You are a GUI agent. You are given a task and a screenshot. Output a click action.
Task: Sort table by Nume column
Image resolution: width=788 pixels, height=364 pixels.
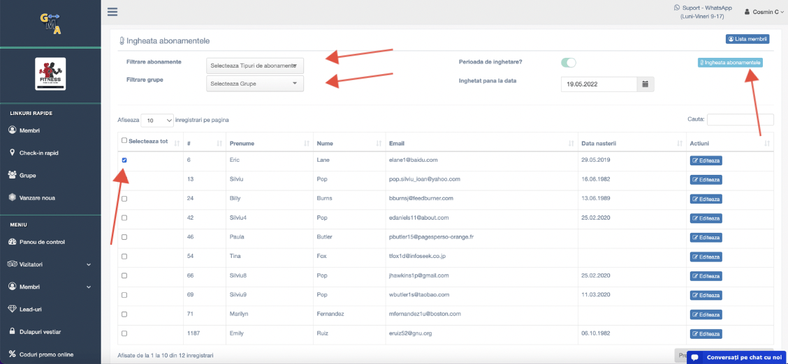point(349,144)
